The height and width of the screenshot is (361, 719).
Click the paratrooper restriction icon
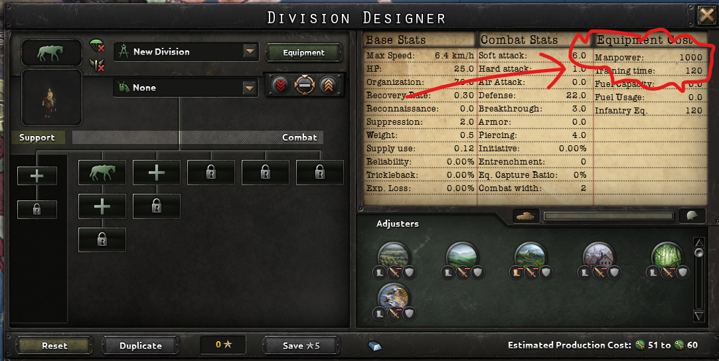tap(97, 45)
